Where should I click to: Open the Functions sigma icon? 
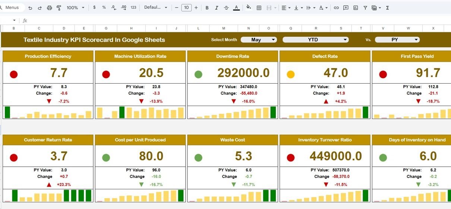[387, 8]
